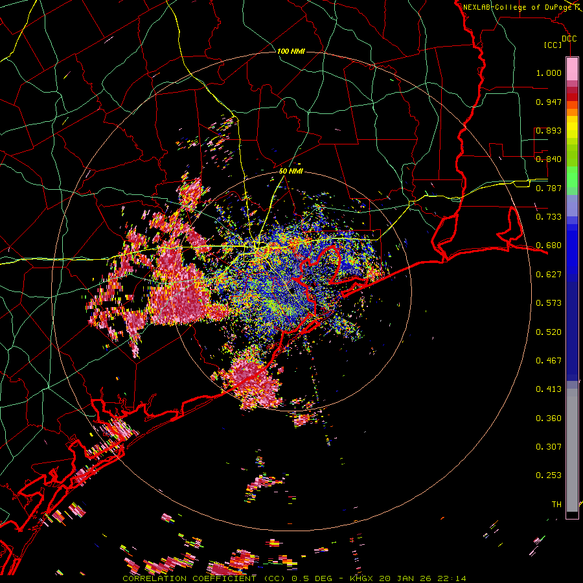Select the 0.520 scale value
The height and width of the screenshot is (583, 583).
click(549, 332)
